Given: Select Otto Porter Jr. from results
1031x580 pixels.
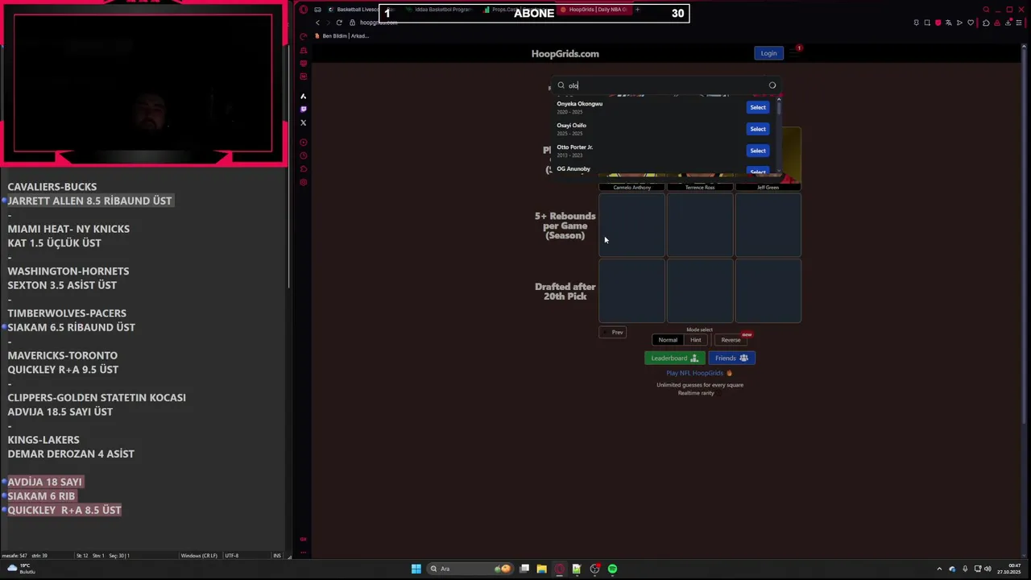Looking at the screenshot, I should (x=757, y=151).
